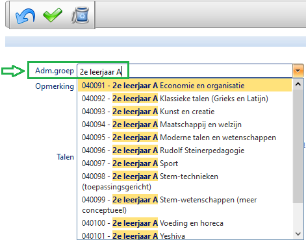Select 040095 Moderne talen en wetenschappen
This screenshot has width=306, height=242.
(x=185, y=138)
